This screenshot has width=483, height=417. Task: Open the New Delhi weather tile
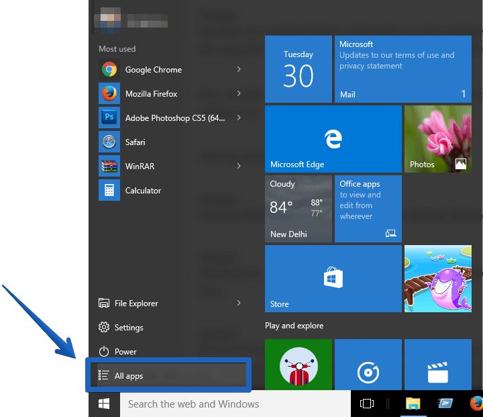tap(298, 209)
